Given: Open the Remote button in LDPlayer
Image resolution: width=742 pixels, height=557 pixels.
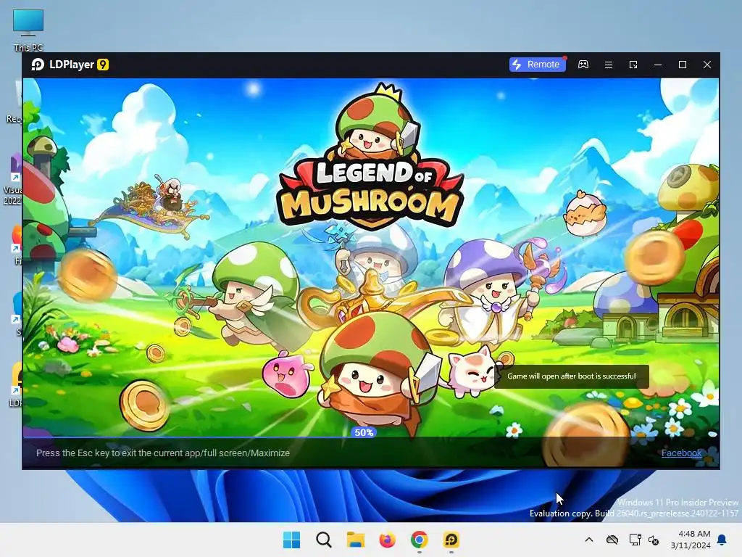Looking at the screenshot, I should pyautogui.click(x=537, y=65).
